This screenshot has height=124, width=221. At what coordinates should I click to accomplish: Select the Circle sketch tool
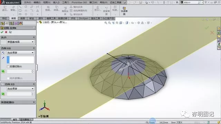coord(26,7)
